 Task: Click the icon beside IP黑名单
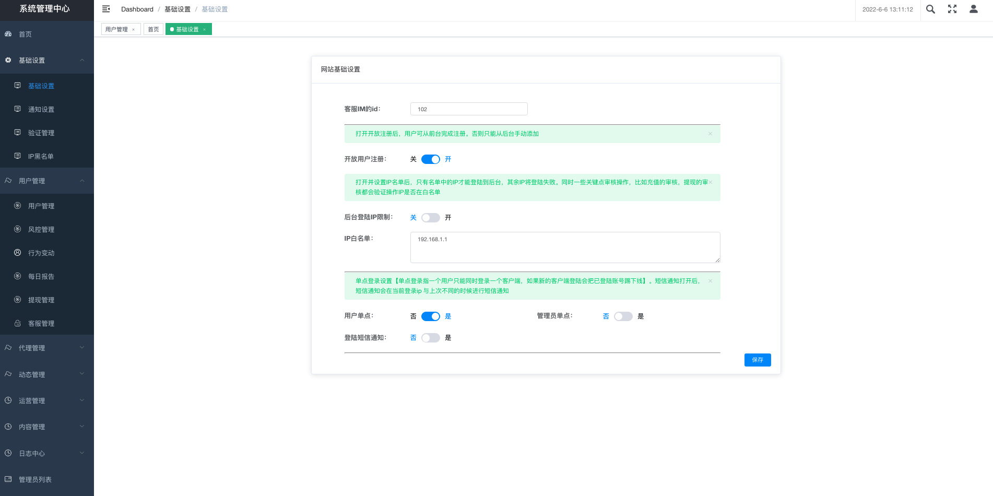(18, 156)
